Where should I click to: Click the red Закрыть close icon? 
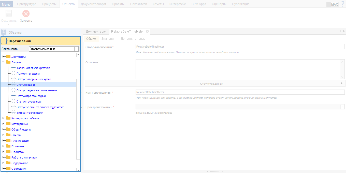coord(26,13)
